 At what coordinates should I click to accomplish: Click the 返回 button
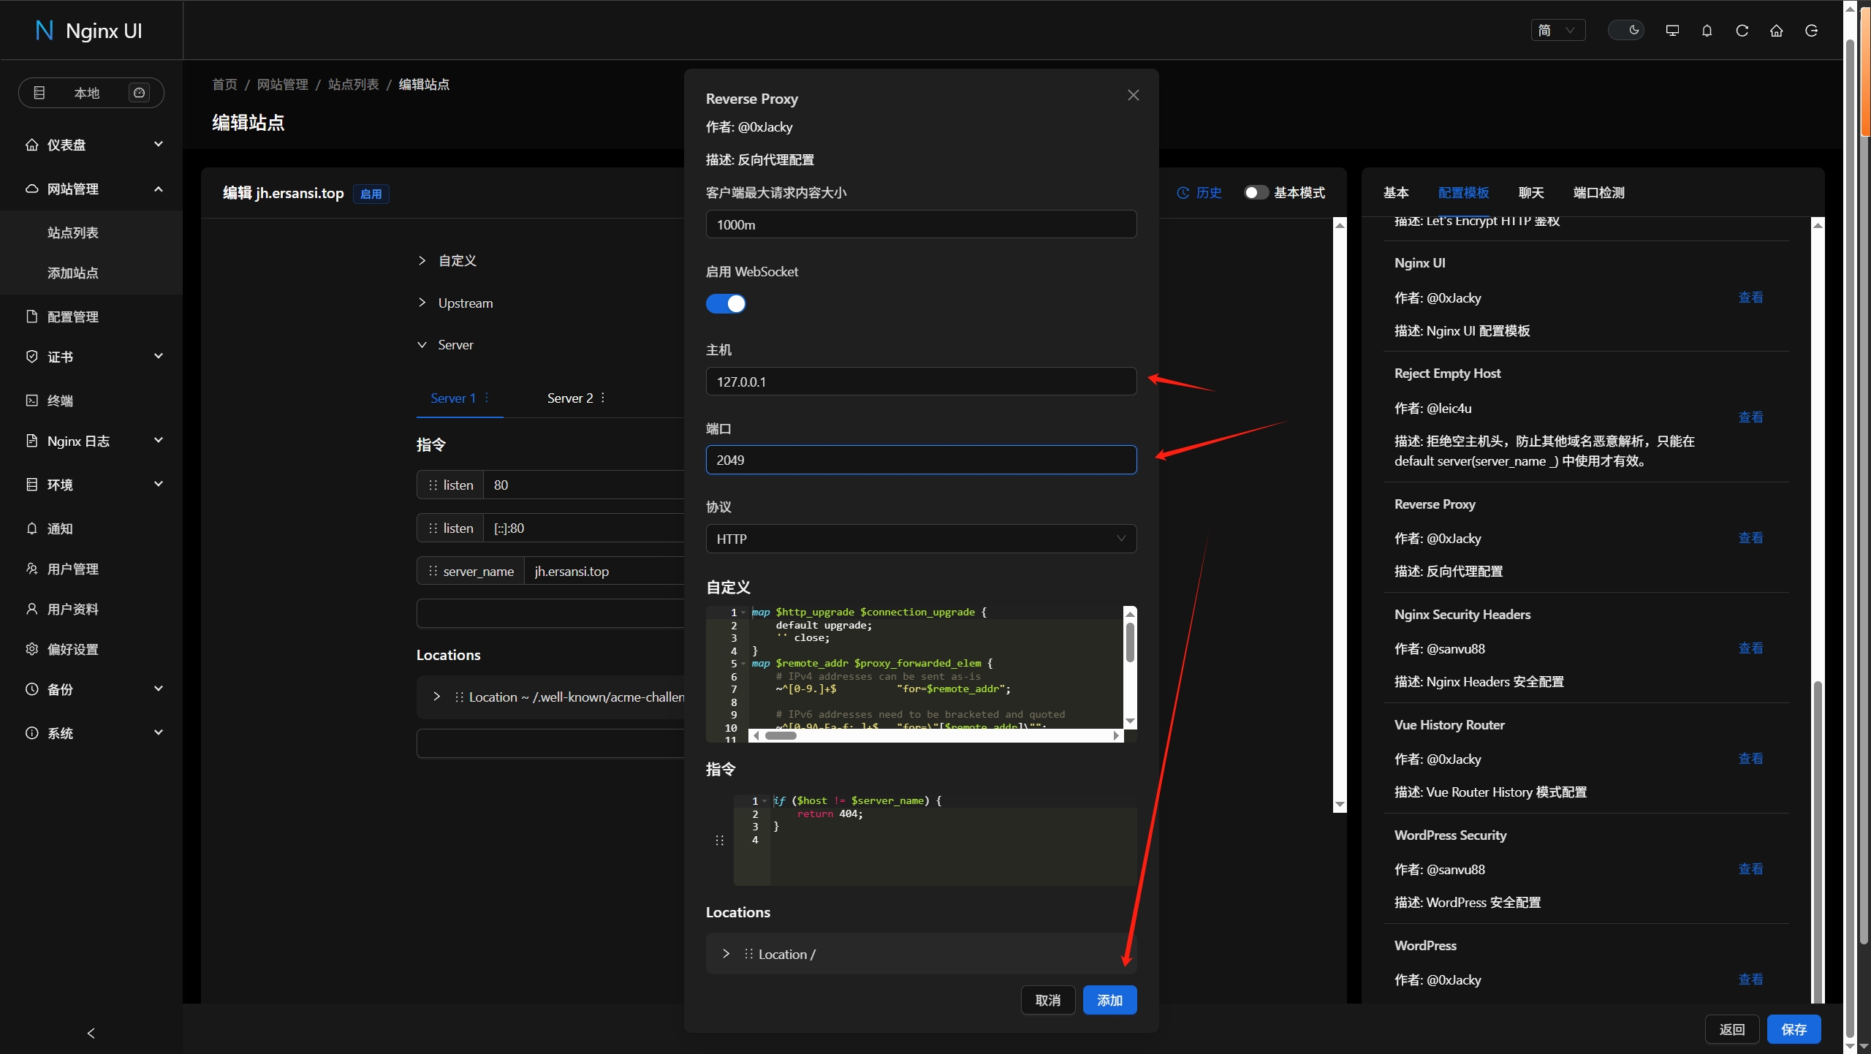coord(1732,1029)
